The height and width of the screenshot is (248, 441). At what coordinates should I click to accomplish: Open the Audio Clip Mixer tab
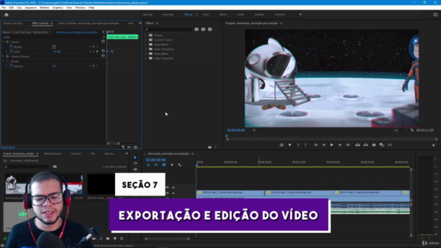88,23
